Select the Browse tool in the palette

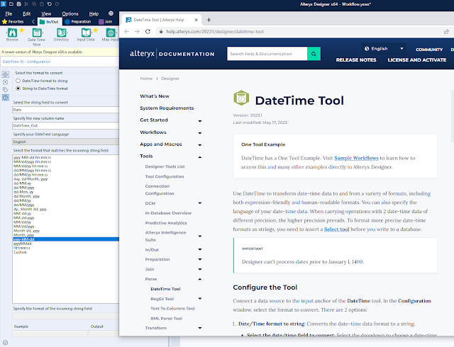(x=12, y=33)
